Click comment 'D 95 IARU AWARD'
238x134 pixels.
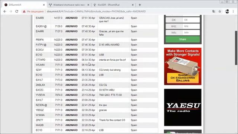(x=109, y=45)
